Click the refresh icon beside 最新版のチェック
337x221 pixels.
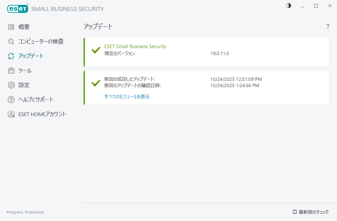295,212
